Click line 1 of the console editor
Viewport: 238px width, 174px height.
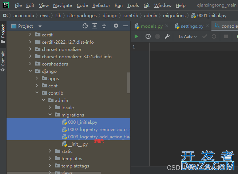click(194, 47)
